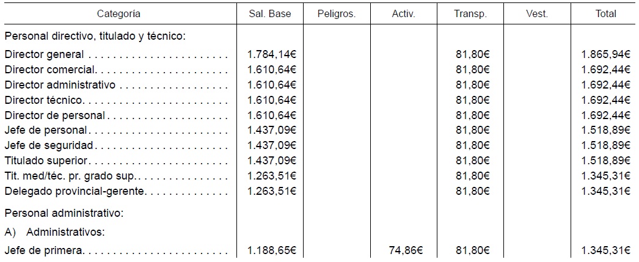Click the Categoría column header
The height and width of the screenshot is (262, 639).
point(119,14)
